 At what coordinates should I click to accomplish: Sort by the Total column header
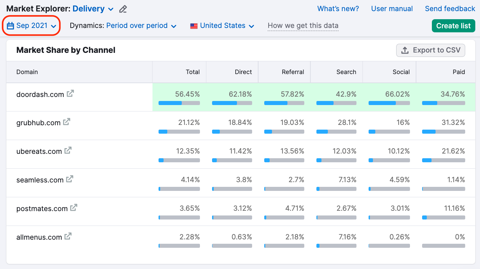click(193, 72)
